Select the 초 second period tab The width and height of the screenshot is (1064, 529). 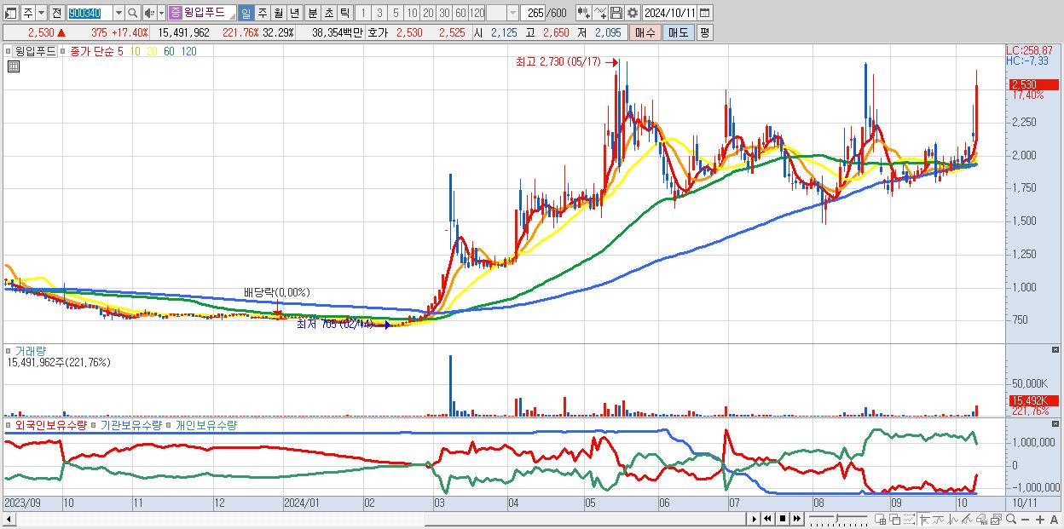click(x=328, y=13)
